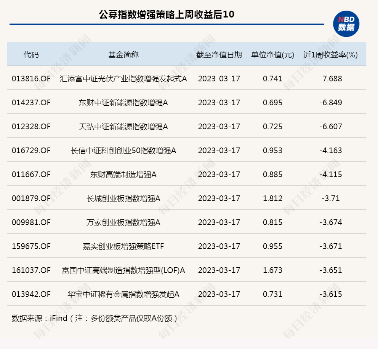Select the 1.812 net value cell
Screen dimensions: 378x349
pyautogui.click(x=273, y=198)
